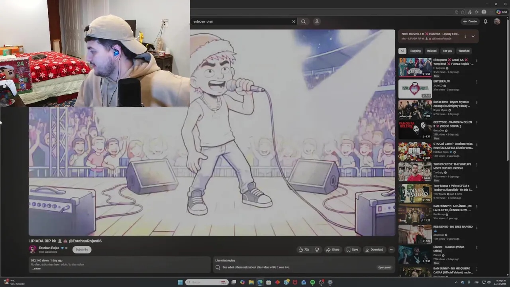
Task: Open more actions menu beside Download
Action: pos(391,250)
